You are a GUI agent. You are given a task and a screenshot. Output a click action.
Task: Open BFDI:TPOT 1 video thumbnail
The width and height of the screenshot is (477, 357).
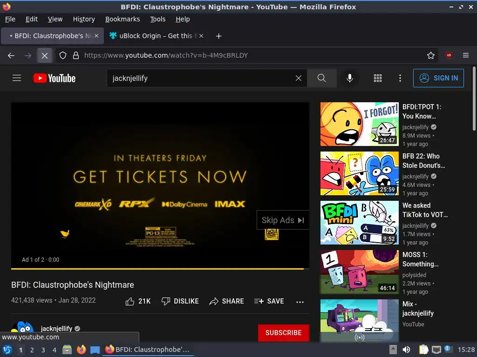(359, 124)
